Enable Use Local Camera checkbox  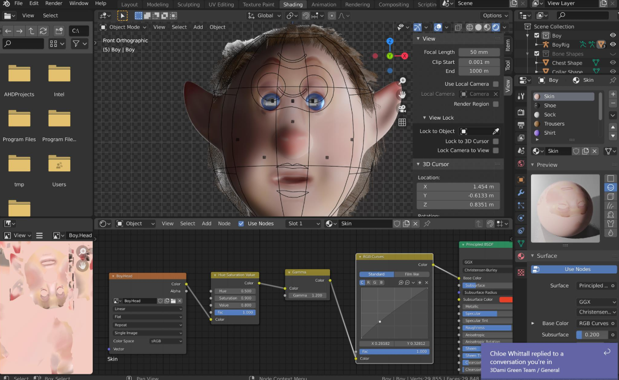[x=496, y=84]
